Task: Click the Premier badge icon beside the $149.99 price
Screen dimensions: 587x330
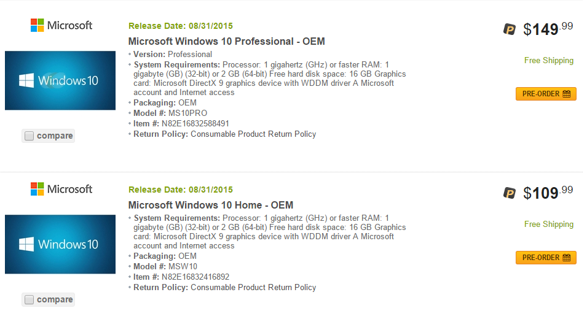Action: (509, 29)
